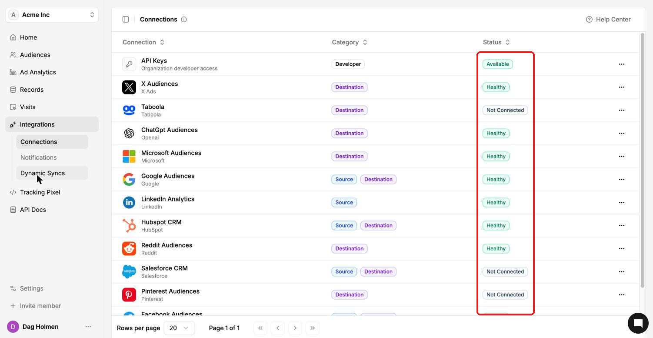Click the LinkedIn Analytics logo
The width and height of the screenshot is (653, 338).
(x=129, y=203)
